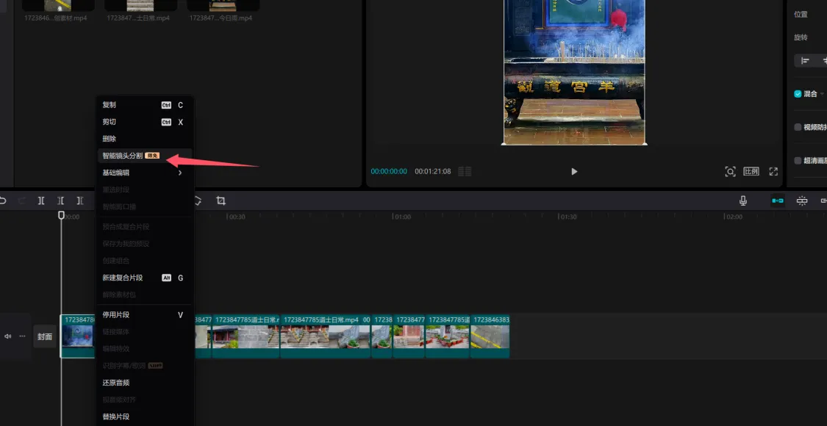Image resolution: width=827 pixels, height=426 pixels.
Task: Enable the 超清画质 checkbox
Action: coord(798,160)
